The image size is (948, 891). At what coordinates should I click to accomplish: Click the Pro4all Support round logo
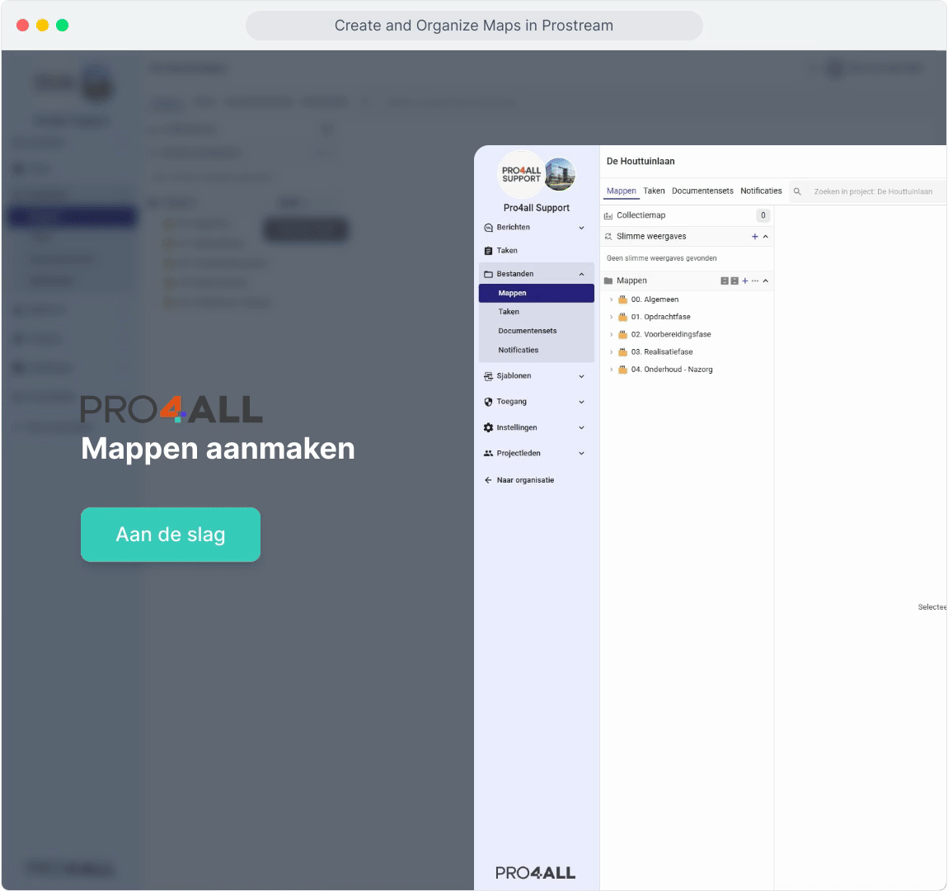tap(521, 175)
